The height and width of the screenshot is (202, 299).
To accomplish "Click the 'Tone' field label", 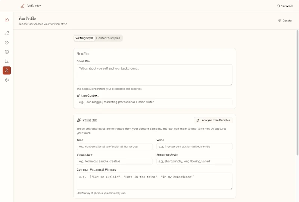I will (80, 140).
